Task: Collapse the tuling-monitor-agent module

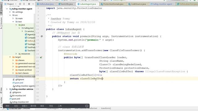Action: click(x=7, y=9)
